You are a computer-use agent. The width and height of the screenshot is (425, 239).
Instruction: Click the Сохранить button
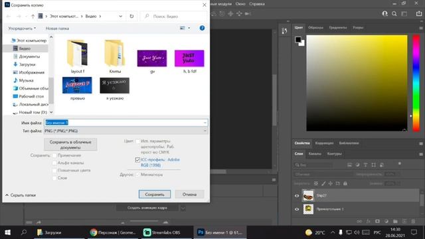click(x=155, y=195)
